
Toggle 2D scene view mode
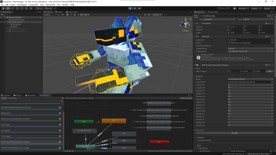(x=63, y=15)
